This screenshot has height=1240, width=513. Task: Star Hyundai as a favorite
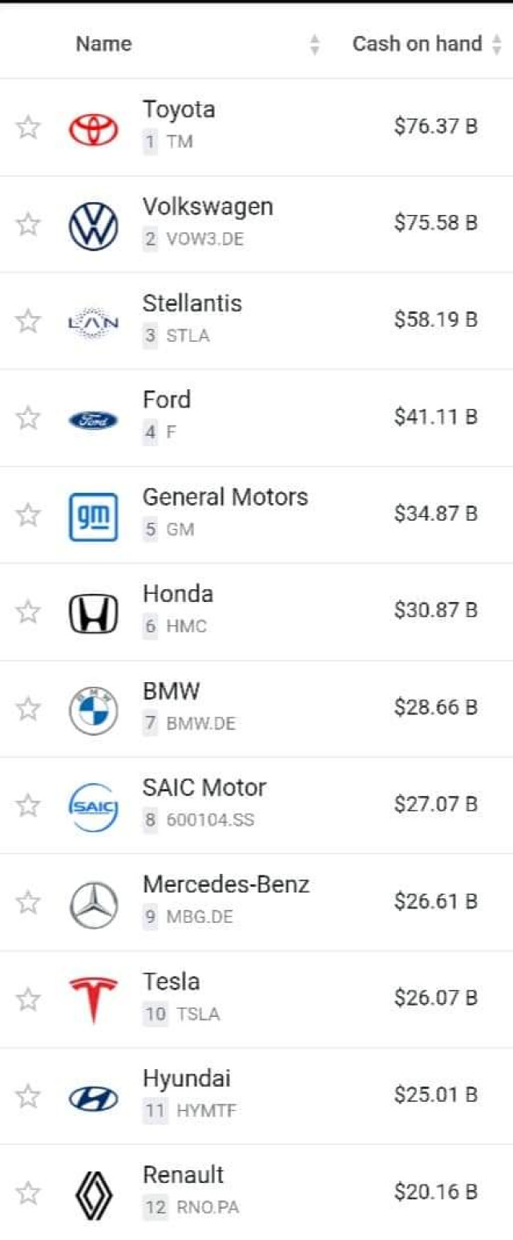click(x=28, y=1096)
